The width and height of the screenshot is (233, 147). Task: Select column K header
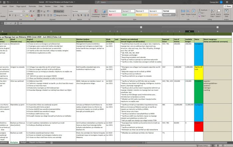coord(189,31)
